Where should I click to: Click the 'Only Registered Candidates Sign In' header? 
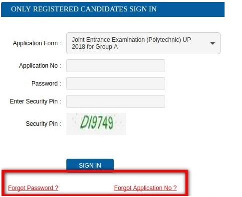pyautogui.click(x=84, y=9)
